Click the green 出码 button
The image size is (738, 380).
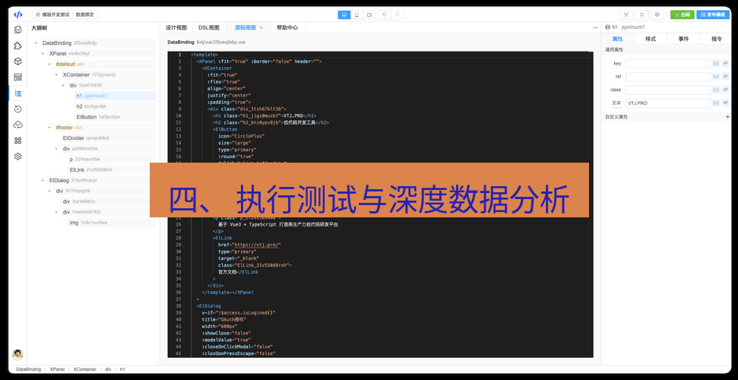pyautogui.click(x=682, y=14)
